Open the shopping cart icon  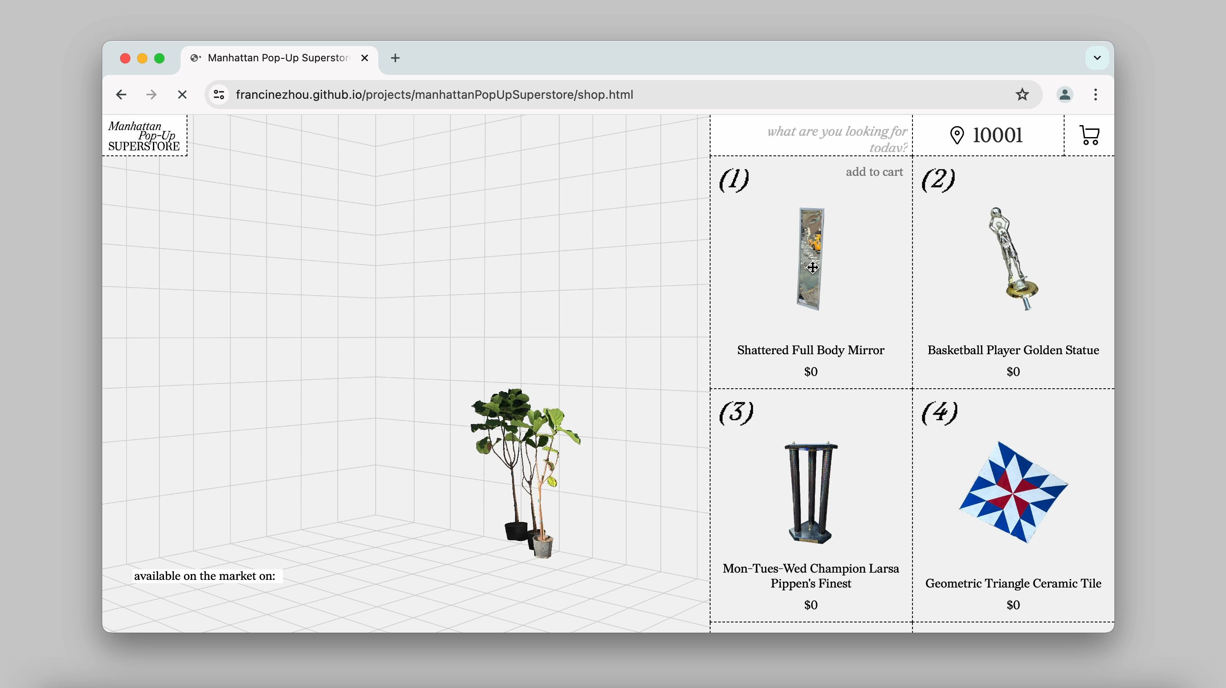click(x=1089, y=135)
